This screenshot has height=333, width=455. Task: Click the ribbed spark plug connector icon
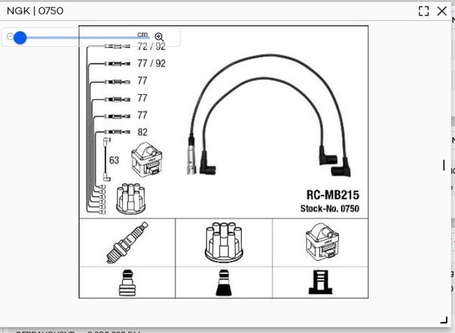127,283
